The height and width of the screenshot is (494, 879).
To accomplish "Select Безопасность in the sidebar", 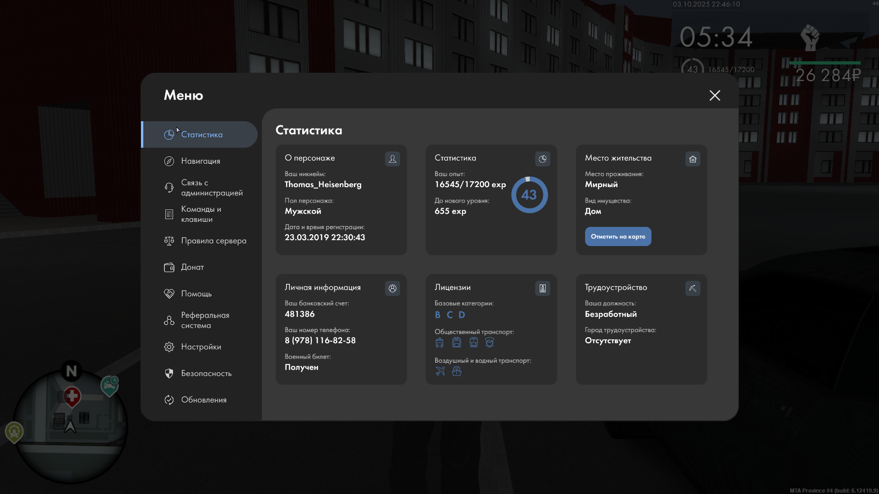I will coord(206,373).
